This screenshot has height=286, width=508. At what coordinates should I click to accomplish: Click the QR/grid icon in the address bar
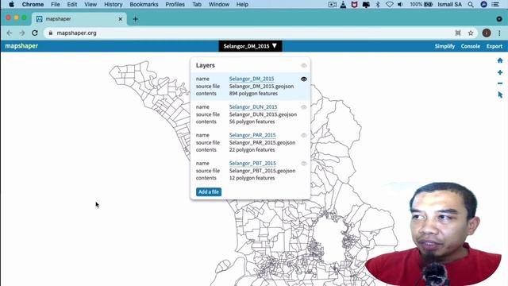pos(458,33)
